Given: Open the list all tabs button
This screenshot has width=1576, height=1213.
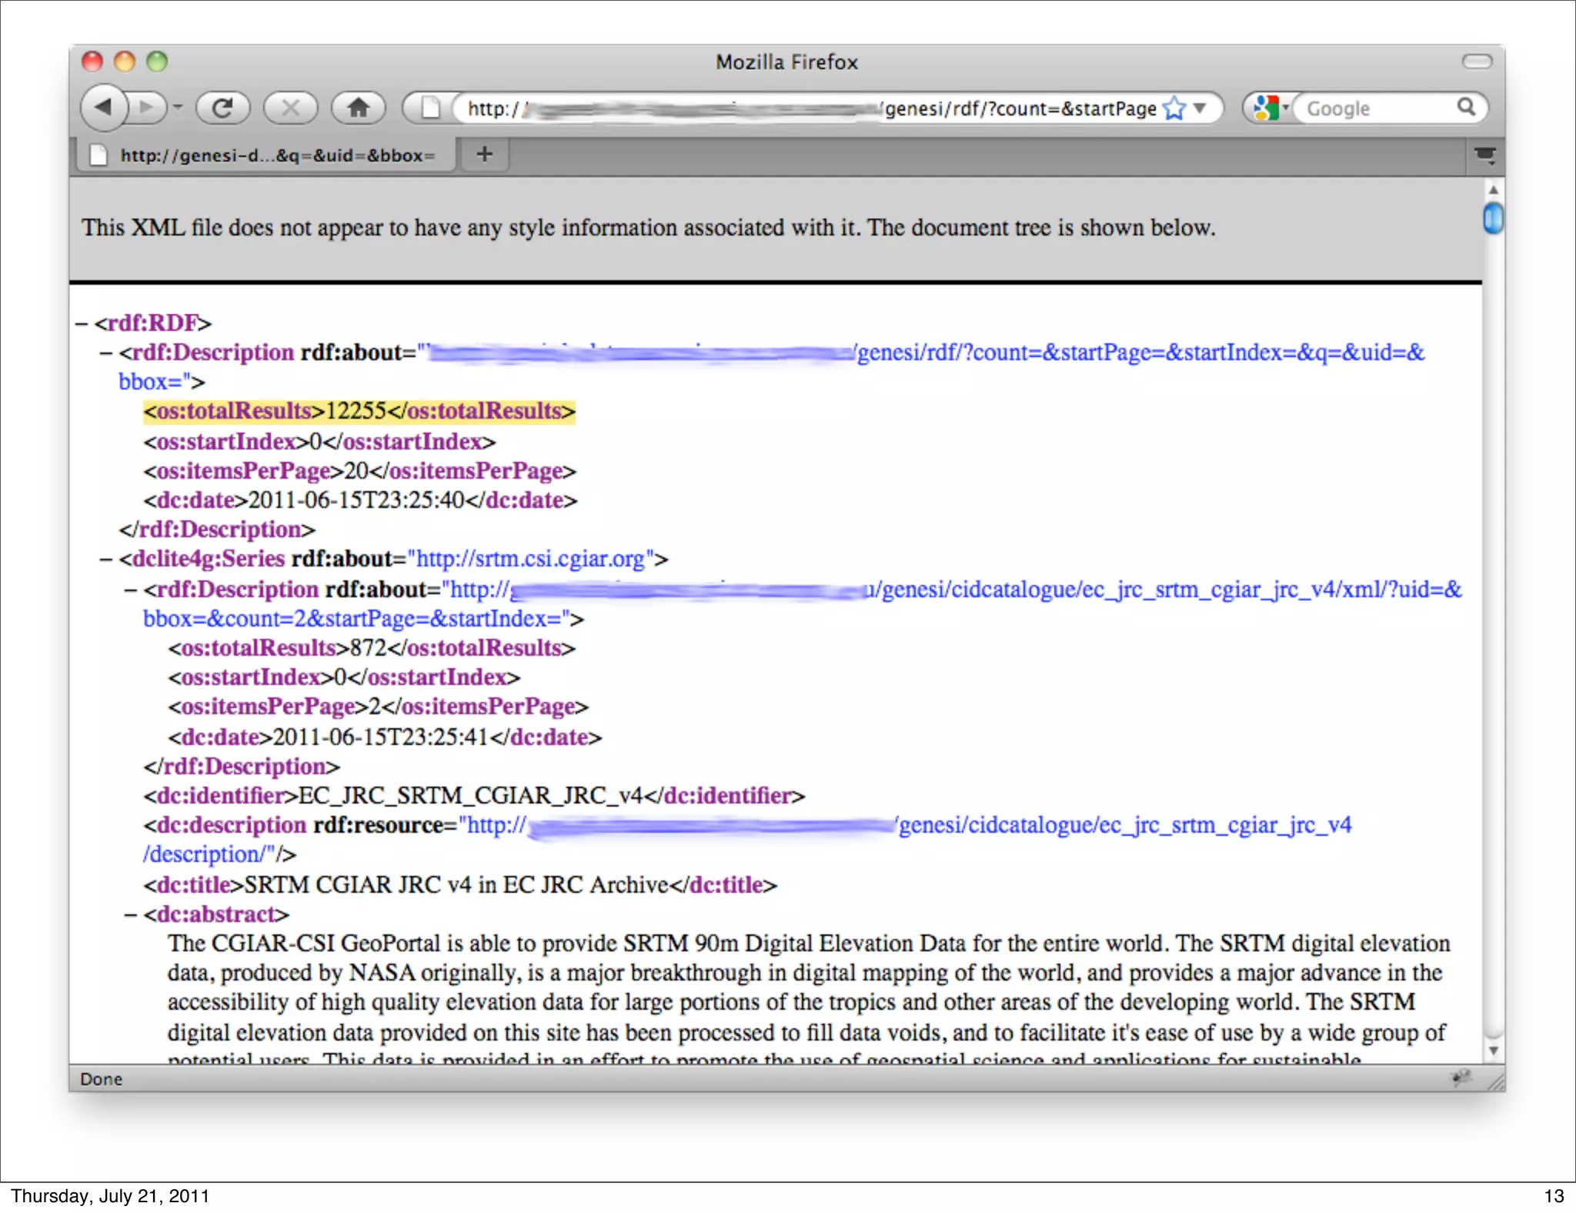Looking at the screenshot, I should (x=1484, y=155).
